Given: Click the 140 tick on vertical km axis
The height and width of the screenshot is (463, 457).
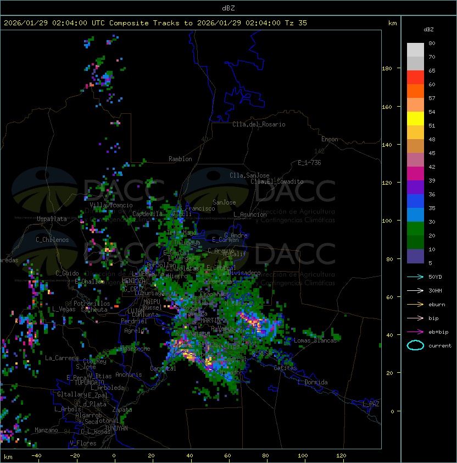Looking at the screenshot, I should [387, 145].
